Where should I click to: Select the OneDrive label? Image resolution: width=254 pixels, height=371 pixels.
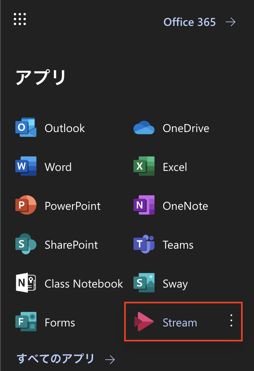[186, 128]
